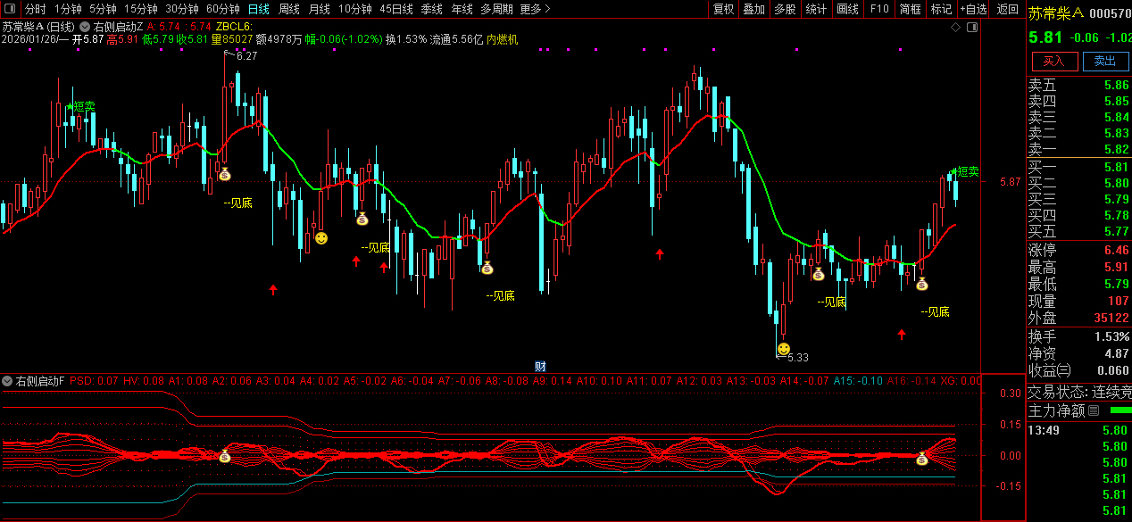Select the 45日线 timeframe

coord(396,9)
